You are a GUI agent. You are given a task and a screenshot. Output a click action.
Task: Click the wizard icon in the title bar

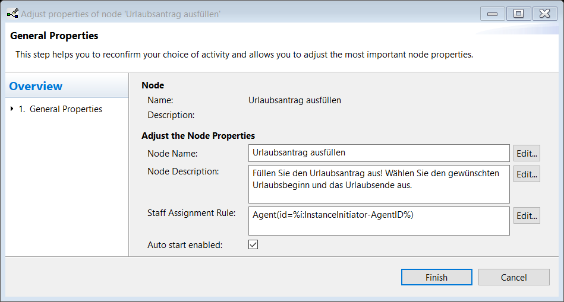pos(12,14)
